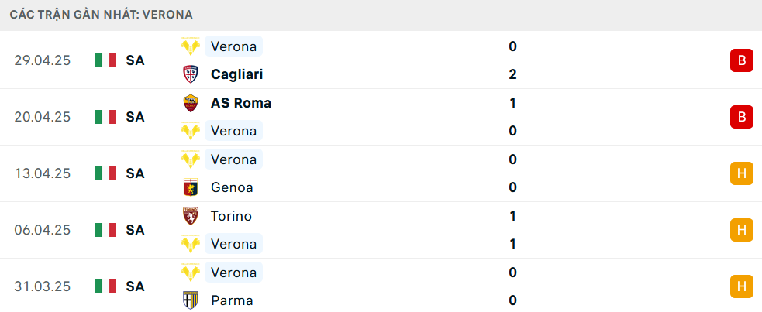Click the orange H badge for the Parma match
762x312 pixels.
tap(742, 286)
